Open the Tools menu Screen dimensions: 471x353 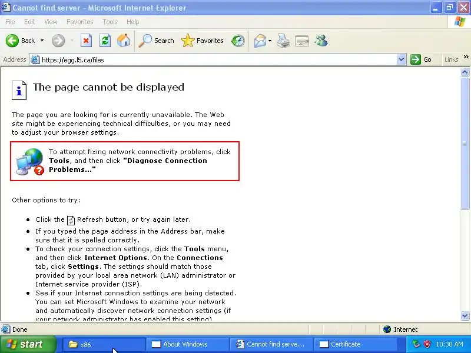click(110, 22)
